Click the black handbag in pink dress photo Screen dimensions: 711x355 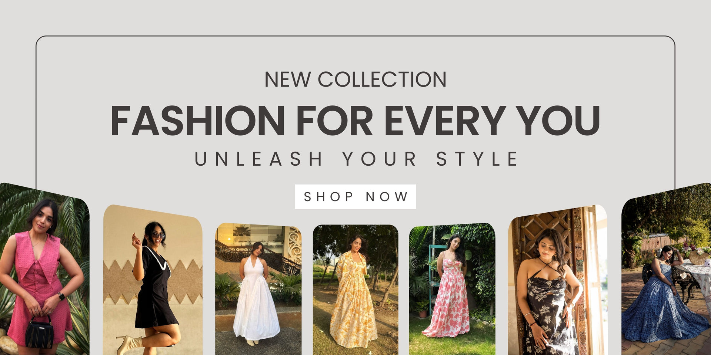click(x=39, y=332)
